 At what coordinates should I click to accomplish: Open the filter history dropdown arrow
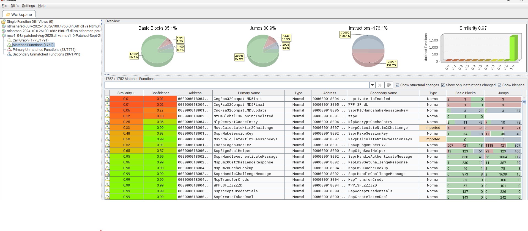coord(372,85)
